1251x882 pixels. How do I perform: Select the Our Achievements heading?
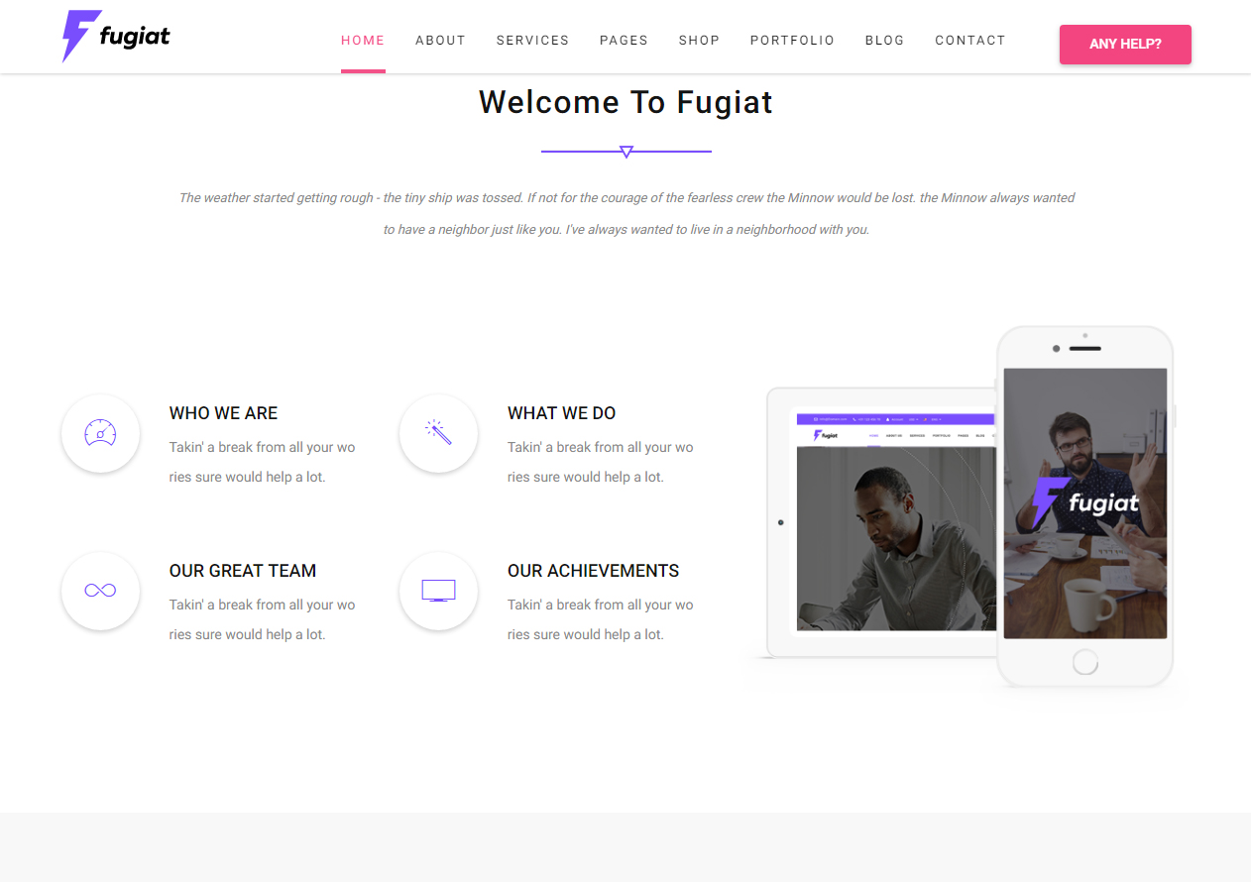coord(593,571)
